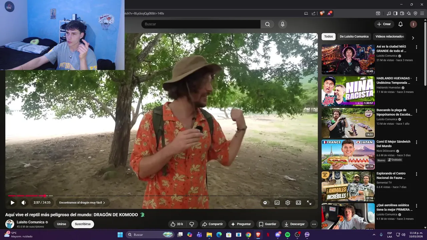Click the install/cast screen icon in address bar

click(x=306, y=13)
